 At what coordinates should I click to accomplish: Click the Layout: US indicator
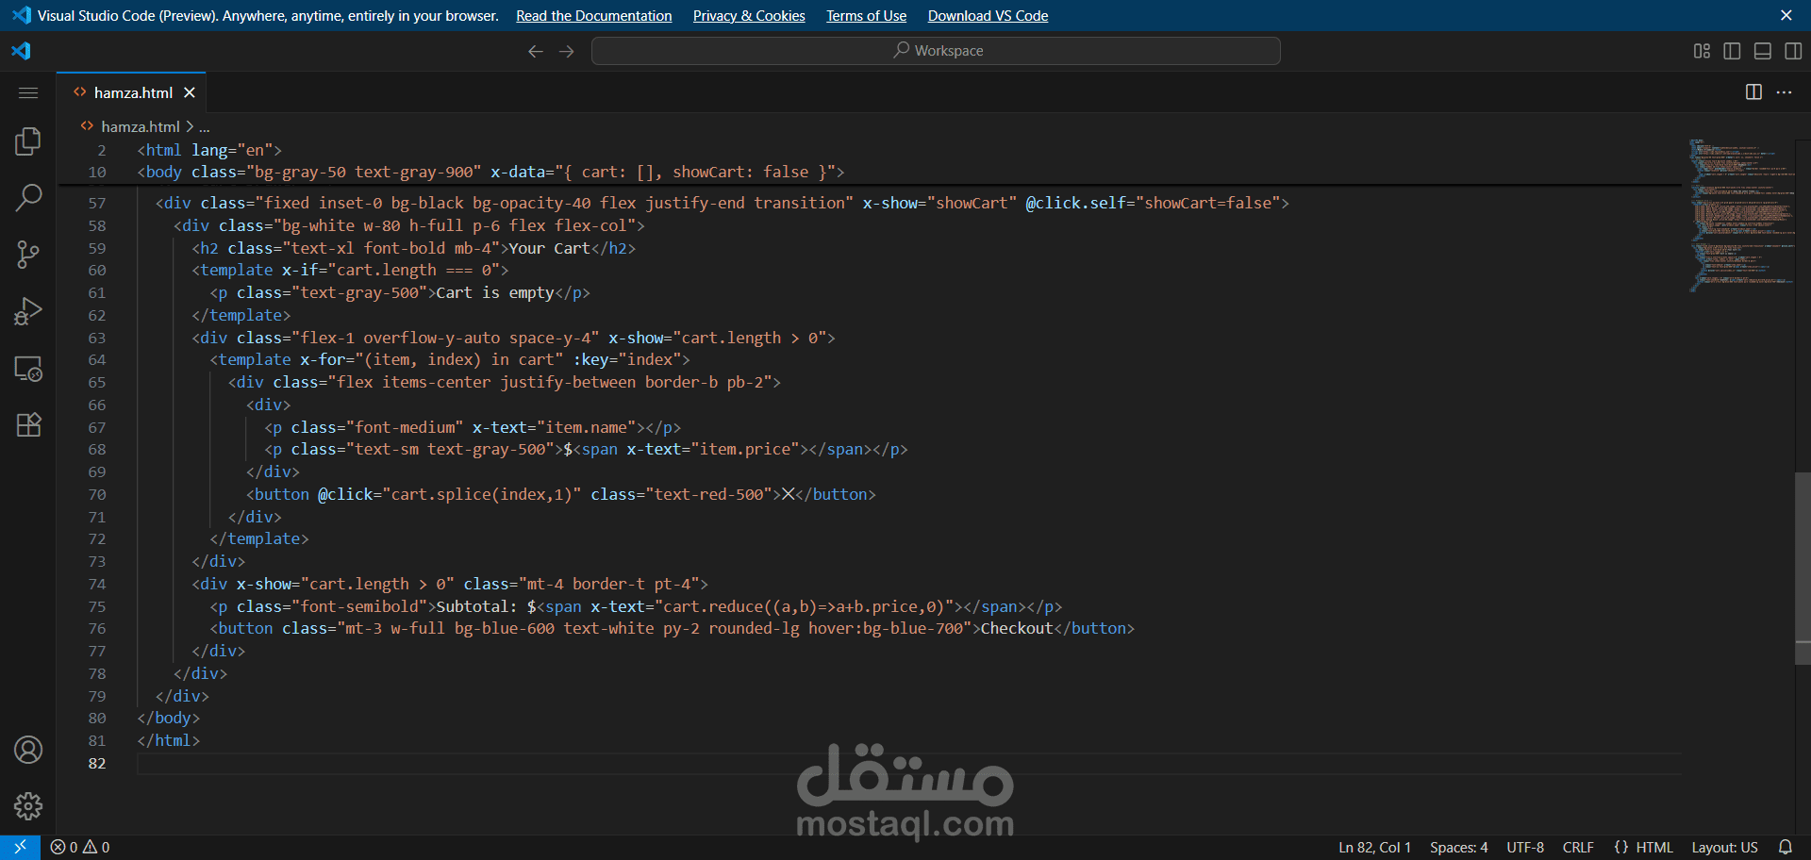1724,847
